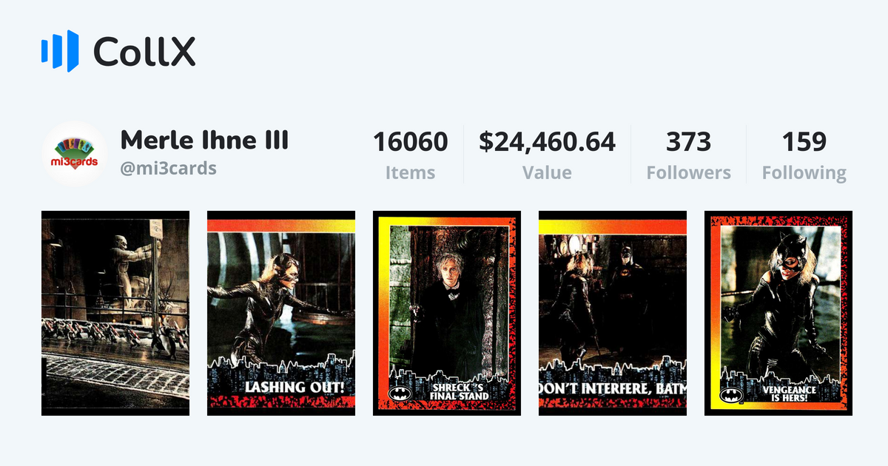888x466 pixels.
Task: Open the Lashing Out! Catwoman card
Action: (x=281, y=313)
